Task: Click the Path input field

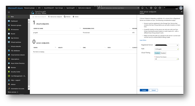Action: 166,49
